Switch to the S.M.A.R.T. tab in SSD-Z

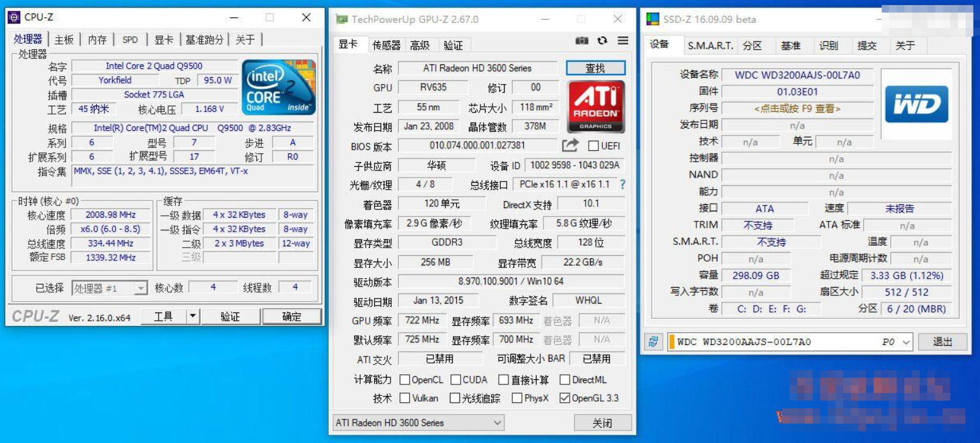click(x=710, y=46)
